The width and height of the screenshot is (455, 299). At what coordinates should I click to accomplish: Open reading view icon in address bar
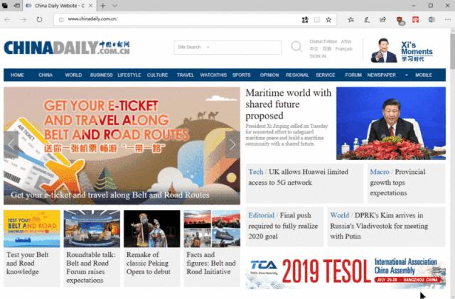[x=316, y=20]
